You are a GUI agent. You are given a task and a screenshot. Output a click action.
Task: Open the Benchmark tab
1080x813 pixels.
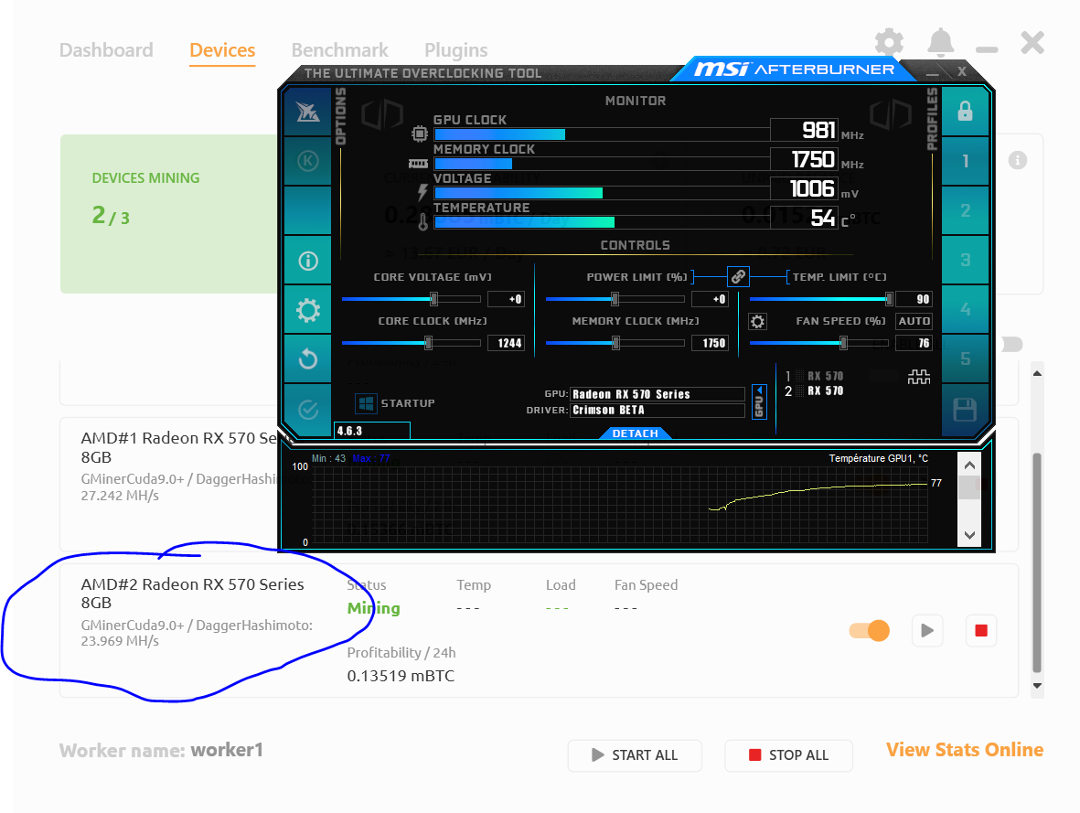(x=339, y=50)
